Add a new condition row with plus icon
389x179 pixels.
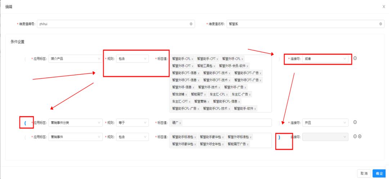click(x=359, y=137)
